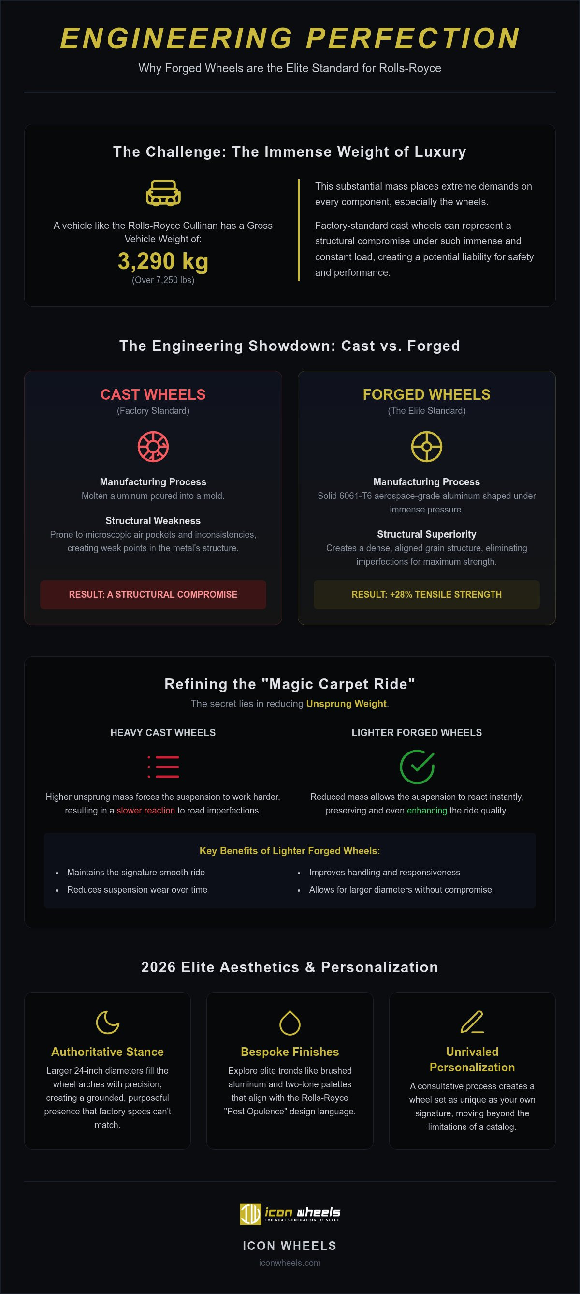Click the red cast wheel icon
The image size is (580, 1294).
coord(153,447)
